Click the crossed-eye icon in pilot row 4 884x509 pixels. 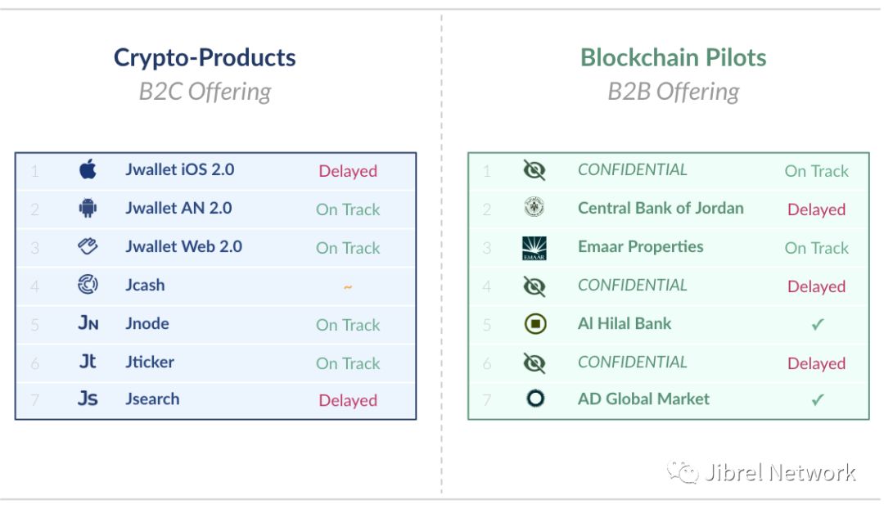pos(534,286)
